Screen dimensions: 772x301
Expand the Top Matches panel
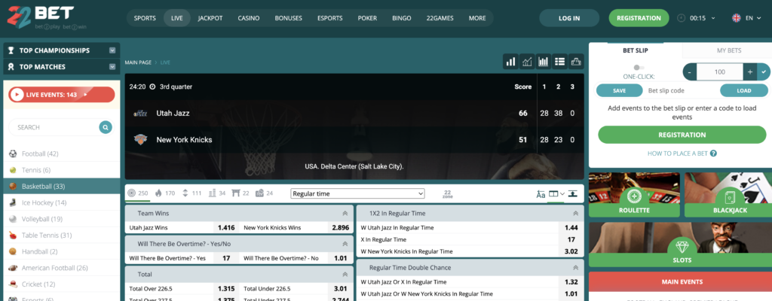pyautogui.click(x=112, y=67)
